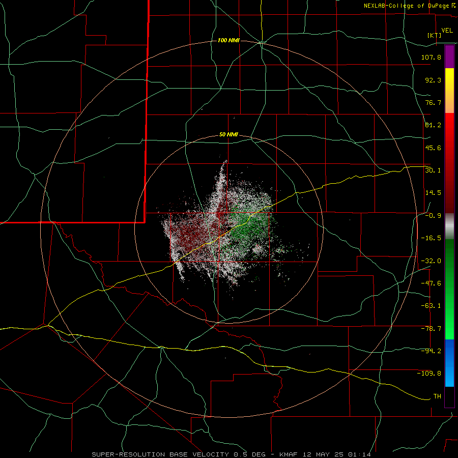This screenshot has width=458, height=458.
Task: Select the -47.6 scale value
Action: coord(431,283)
